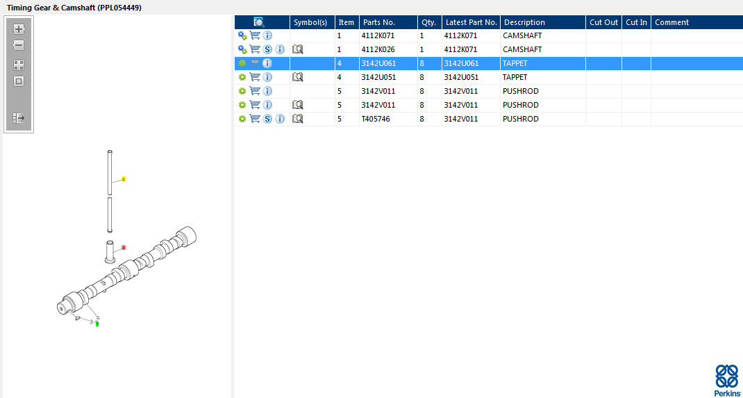The image size is (743, 398).
Task: Open info for camshaft 4112K026
Action: point(280,49)
